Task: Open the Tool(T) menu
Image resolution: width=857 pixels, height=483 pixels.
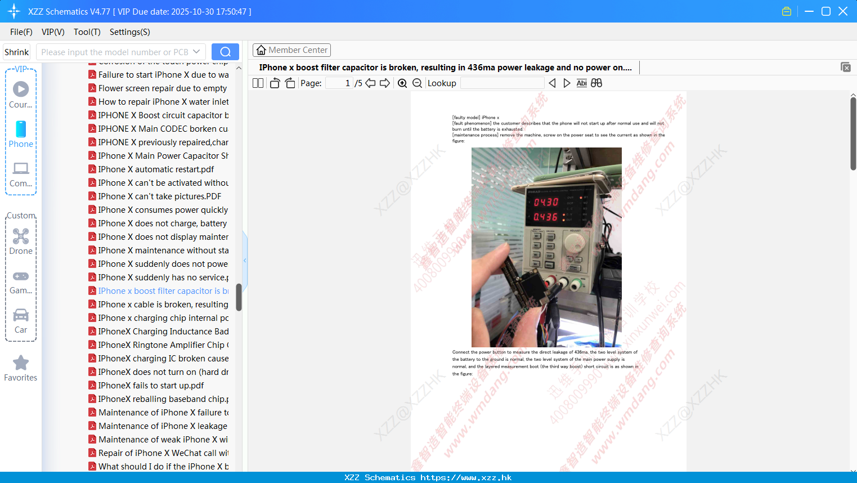Action: [87, 32]
